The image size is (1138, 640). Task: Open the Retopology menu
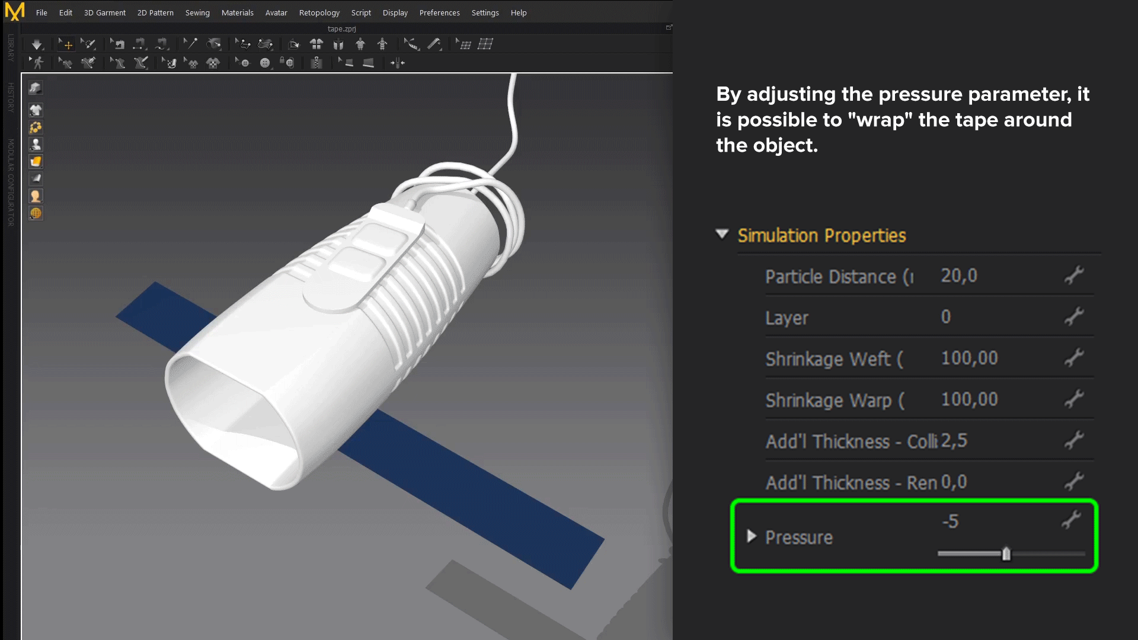[319, 12]
